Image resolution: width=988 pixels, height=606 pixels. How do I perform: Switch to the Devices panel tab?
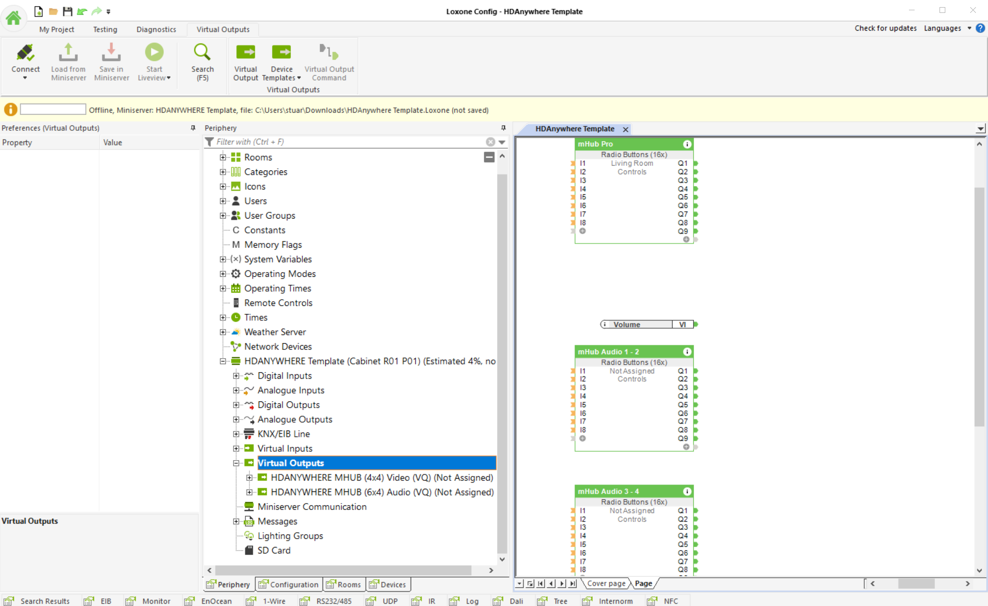point(388,584)
